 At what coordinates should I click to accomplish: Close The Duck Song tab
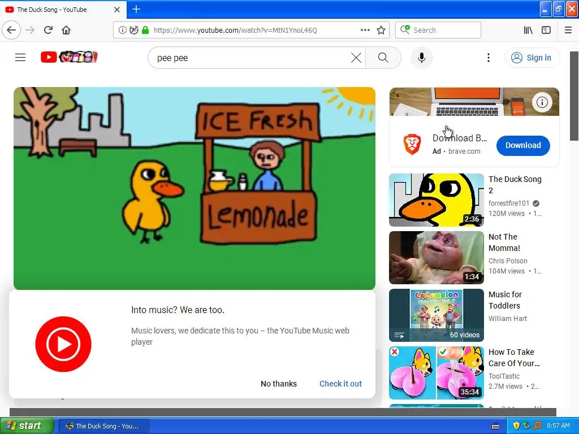point(116,10)
